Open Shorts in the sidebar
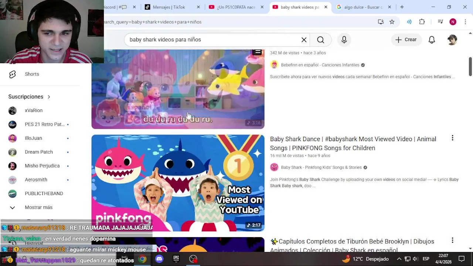 [32, 74]
